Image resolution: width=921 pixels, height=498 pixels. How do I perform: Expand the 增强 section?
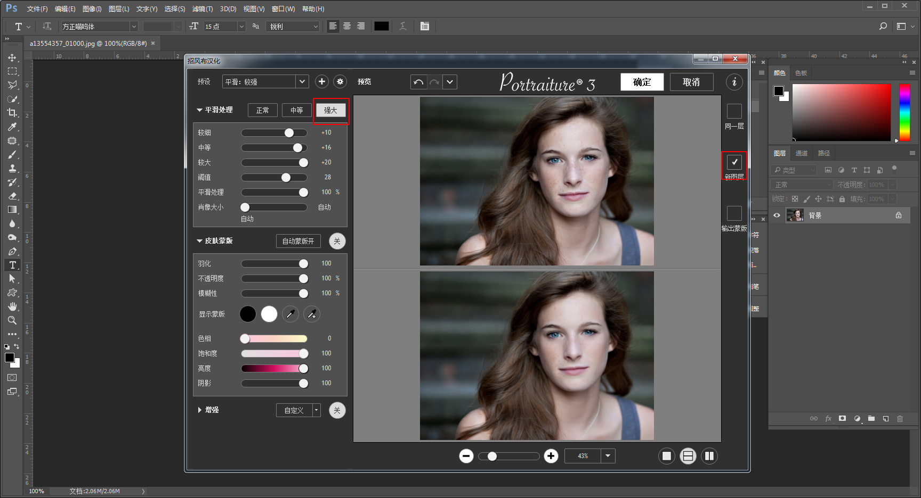pos(199,410)
